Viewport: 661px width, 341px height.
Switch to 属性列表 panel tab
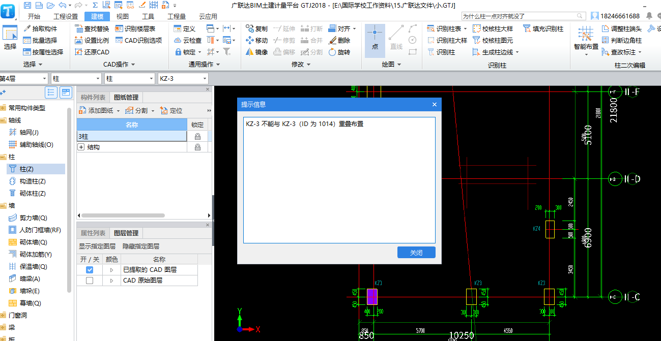(93, 233)
